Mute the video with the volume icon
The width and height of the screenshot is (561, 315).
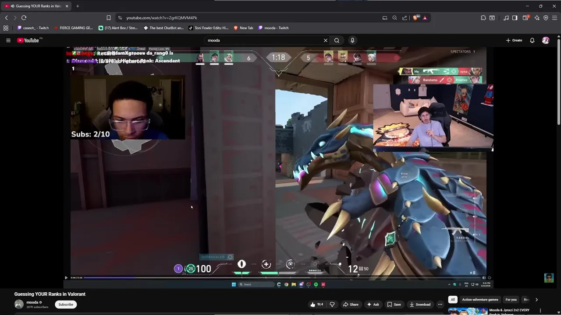(484, 277)
